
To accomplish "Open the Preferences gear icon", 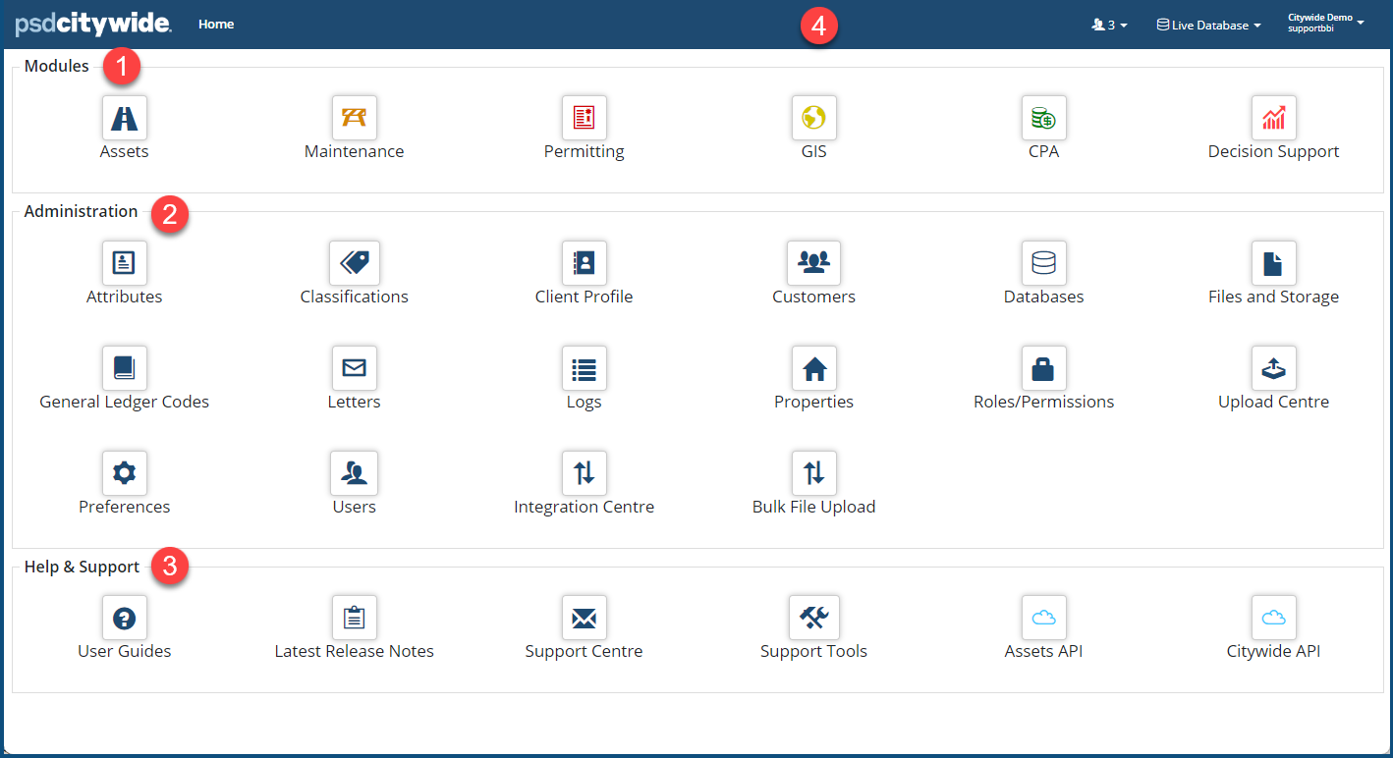I will (x=125, y=472).
